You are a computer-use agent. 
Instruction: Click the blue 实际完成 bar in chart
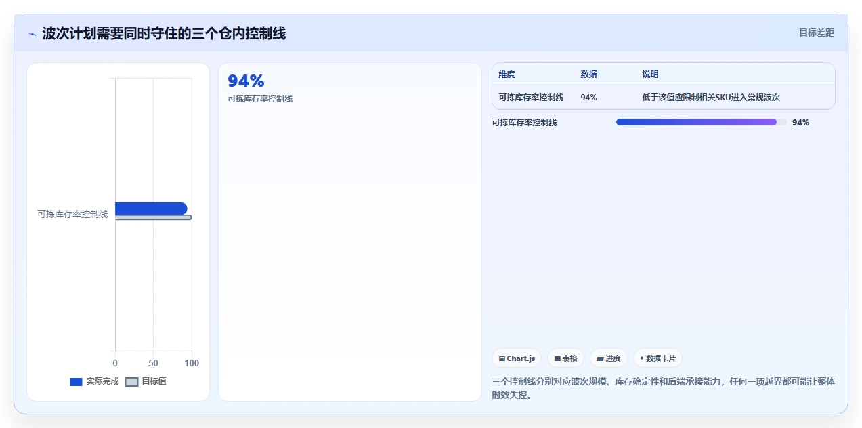151,209
